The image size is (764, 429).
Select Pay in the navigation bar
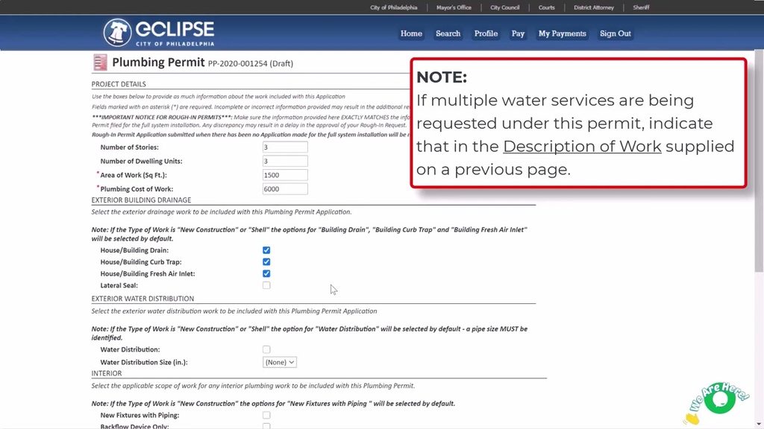click(x=518, y=34)
